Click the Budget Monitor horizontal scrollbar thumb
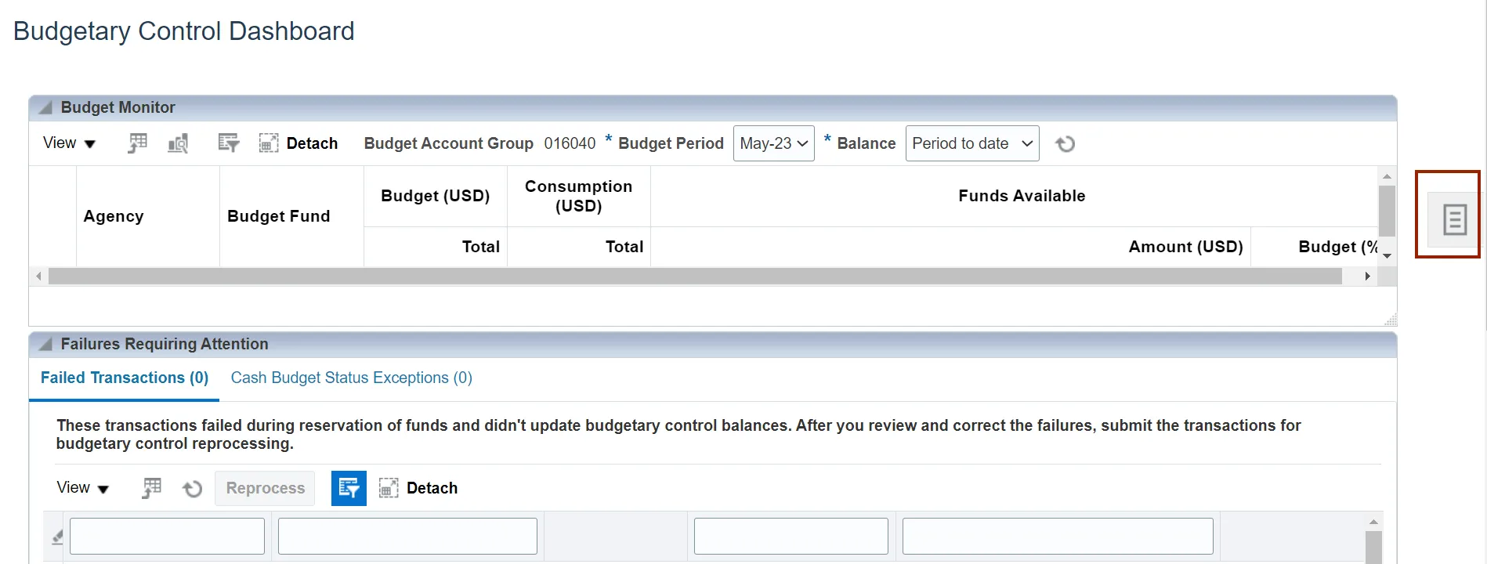1487x564 pixels. pos(695,277)
